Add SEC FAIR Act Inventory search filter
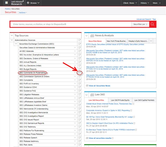Image resolution: width=166 pixels, height=147 pixels. pyautogui.click(x=79, y=84)
